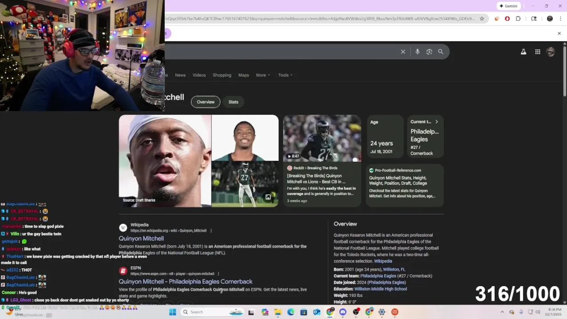Open the Chrome three-dot menu
567x319 pixels.
pos(560,19)
